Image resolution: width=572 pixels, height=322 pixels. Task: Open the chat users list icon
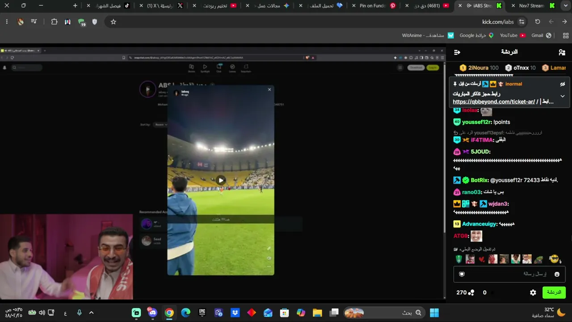coord(562,52)
